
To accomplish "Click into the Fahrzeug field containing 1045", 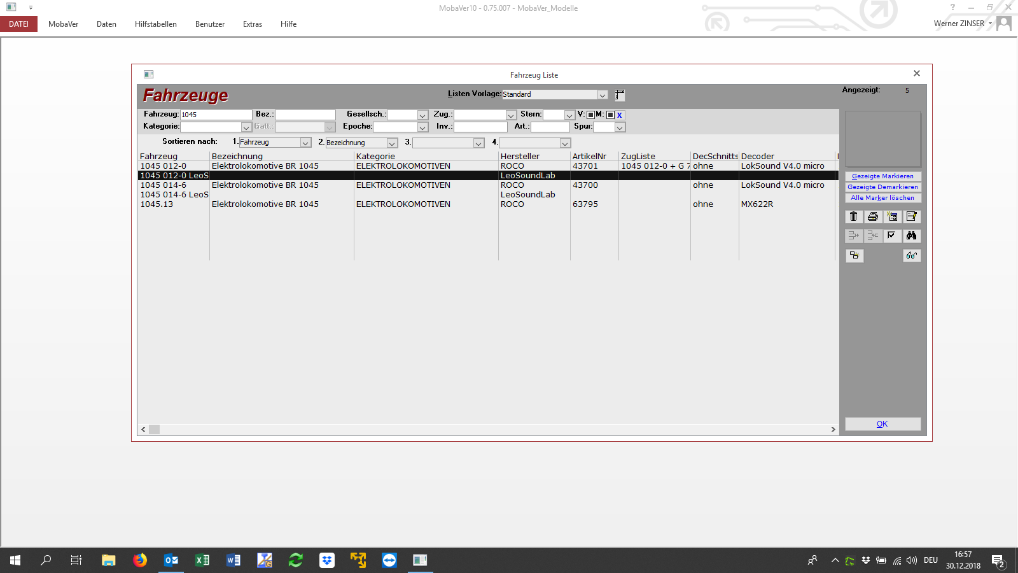I will tap(216, 115).
